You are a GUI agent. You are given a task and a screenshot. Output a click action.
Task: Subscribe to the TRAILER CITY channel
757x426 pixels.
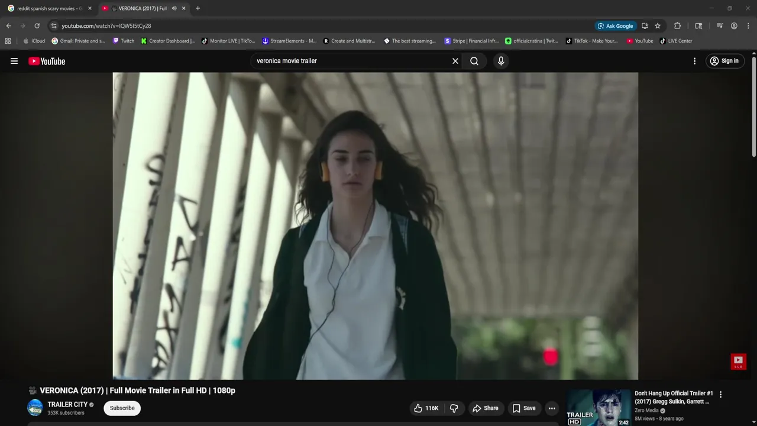tap(122, 408)
